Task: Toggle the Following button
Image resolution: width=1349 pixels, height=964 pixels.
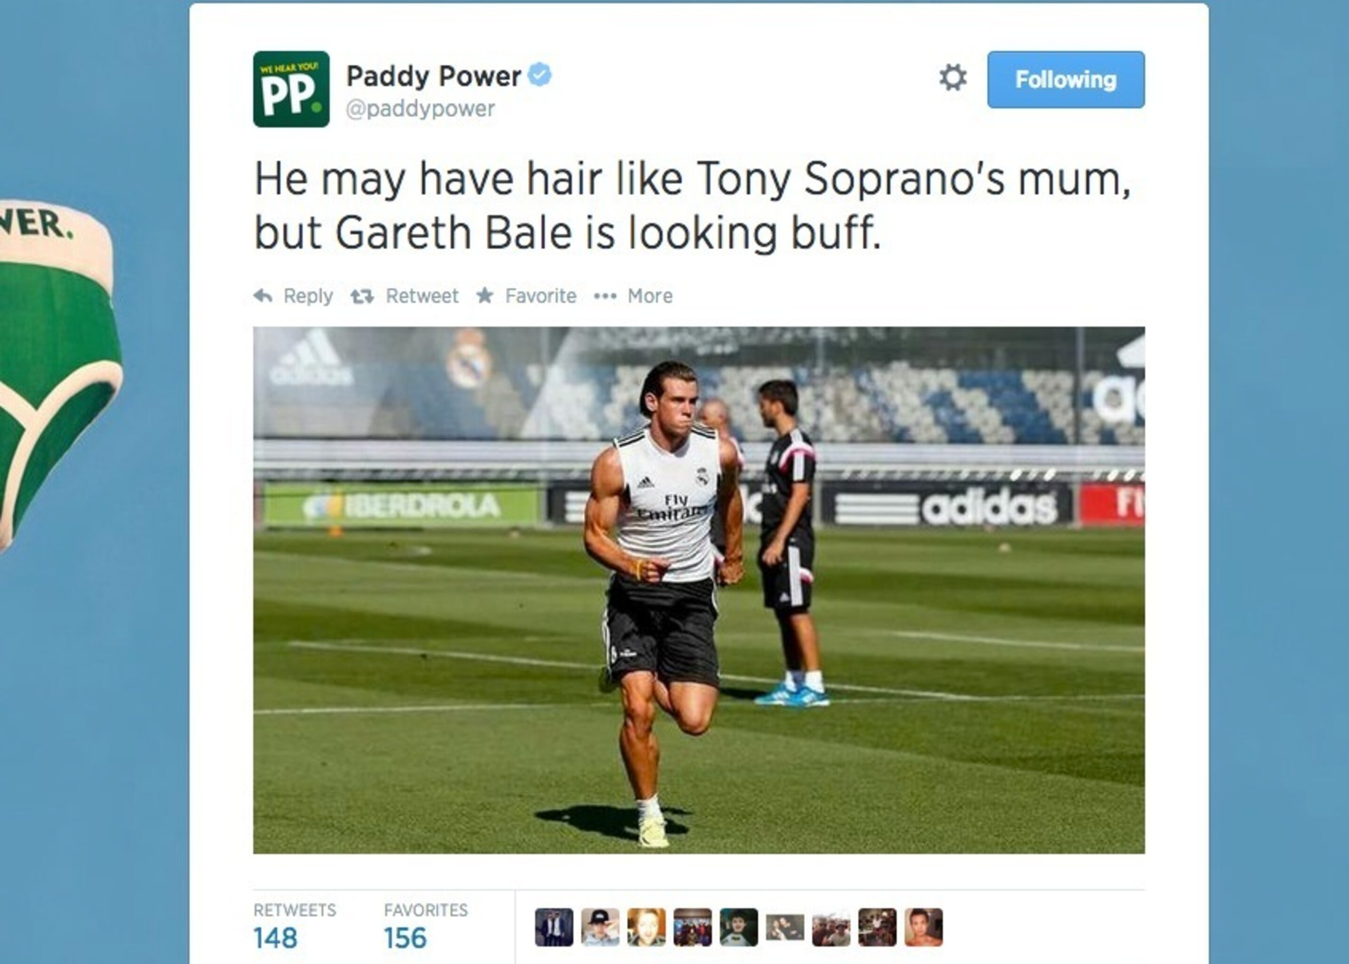Action: click(1065, 80)
